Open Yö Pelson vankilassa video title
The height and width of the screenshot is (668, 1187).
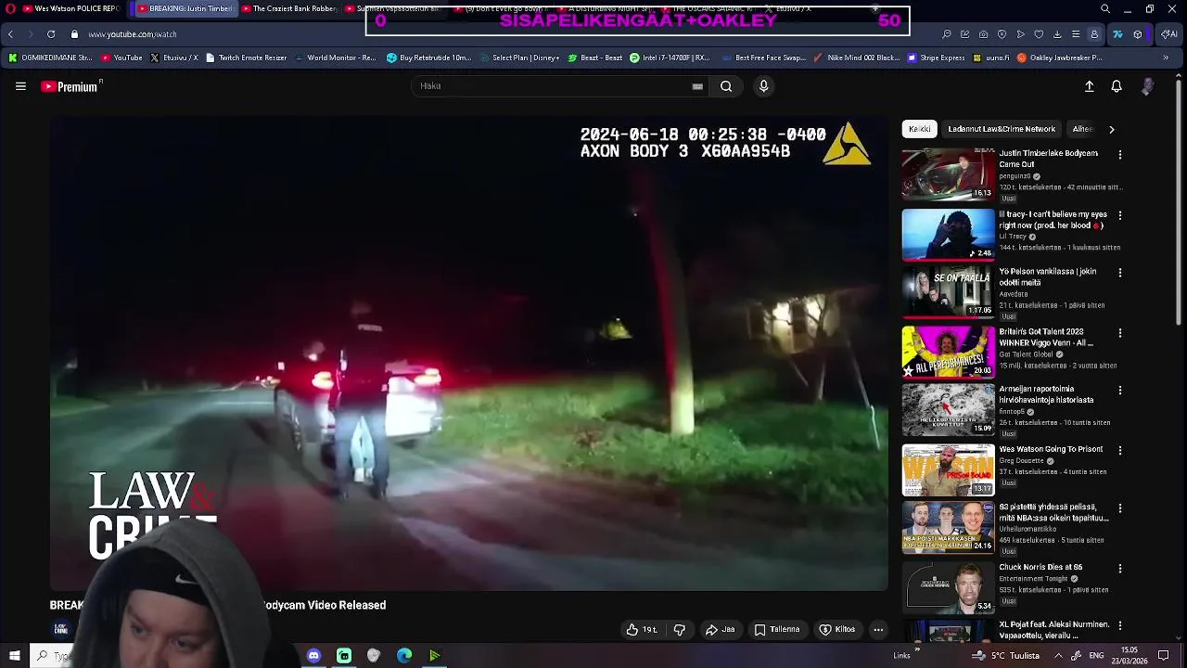tap(1047, 277)
